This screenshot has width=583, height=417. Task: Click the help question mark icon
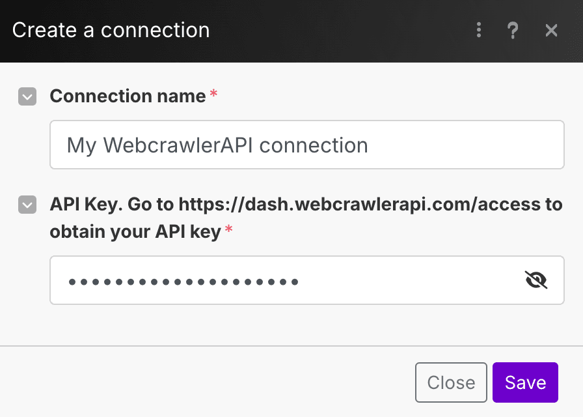(513, 30)
